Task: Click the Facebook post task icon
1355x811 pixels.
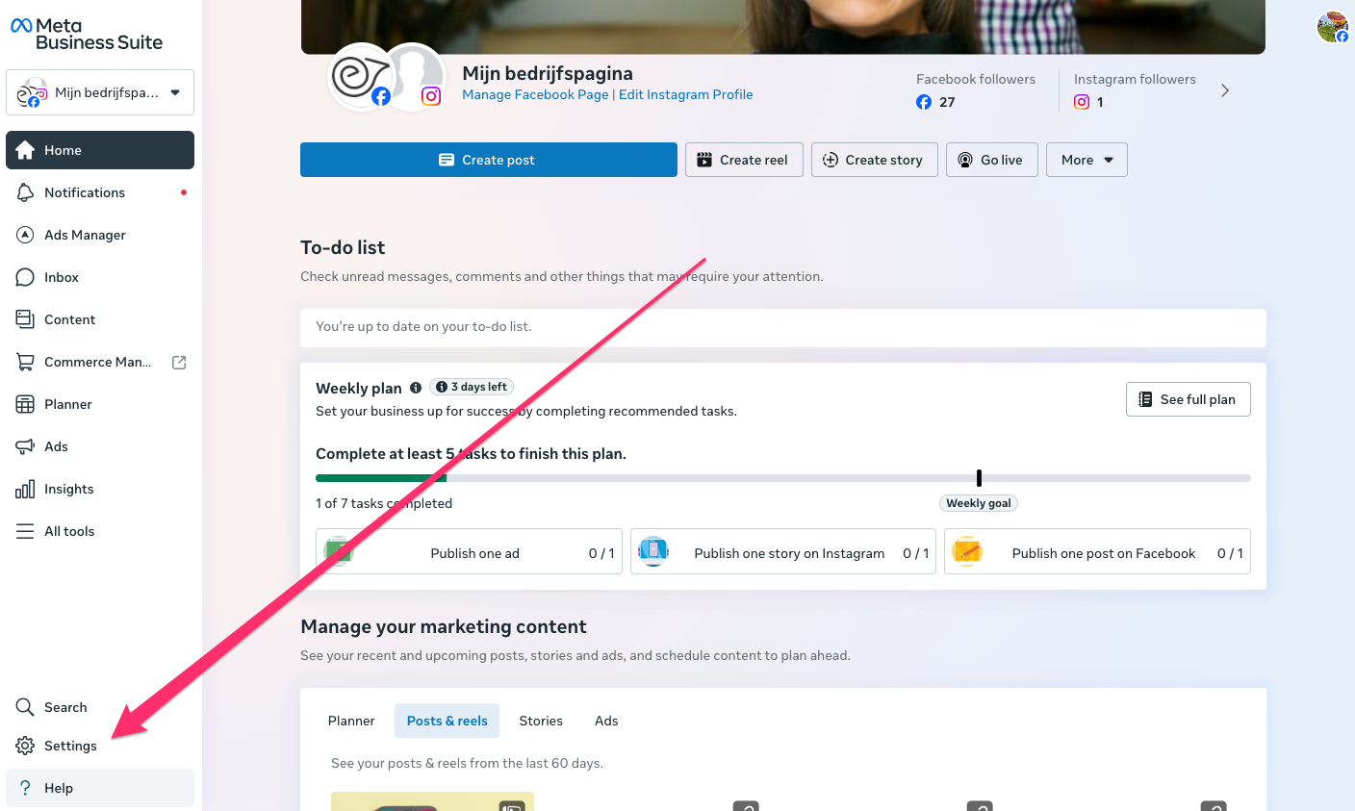Action: 967,551
